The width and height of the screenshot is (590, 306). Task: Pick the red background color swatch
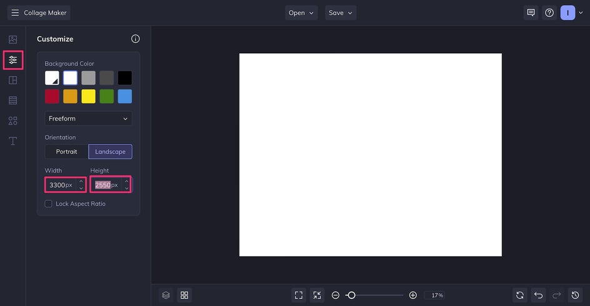[52, 96]
